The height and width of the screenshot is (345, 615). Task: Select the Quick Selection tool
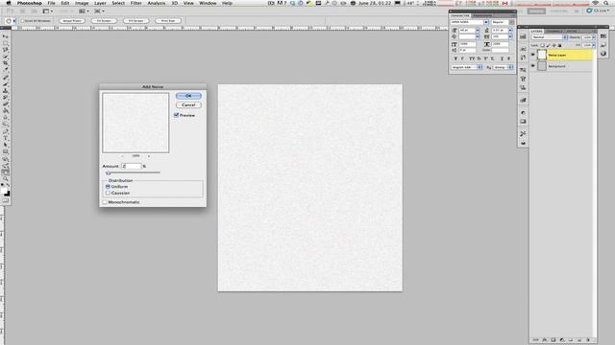tap(6, 57)
